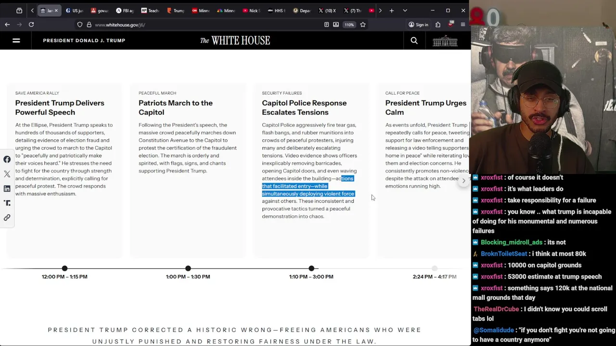The height and width of the screenshot is (346, 616).
Task: Click the 'SECURITY FAILURES' label
Action: (x=282, y=93)
